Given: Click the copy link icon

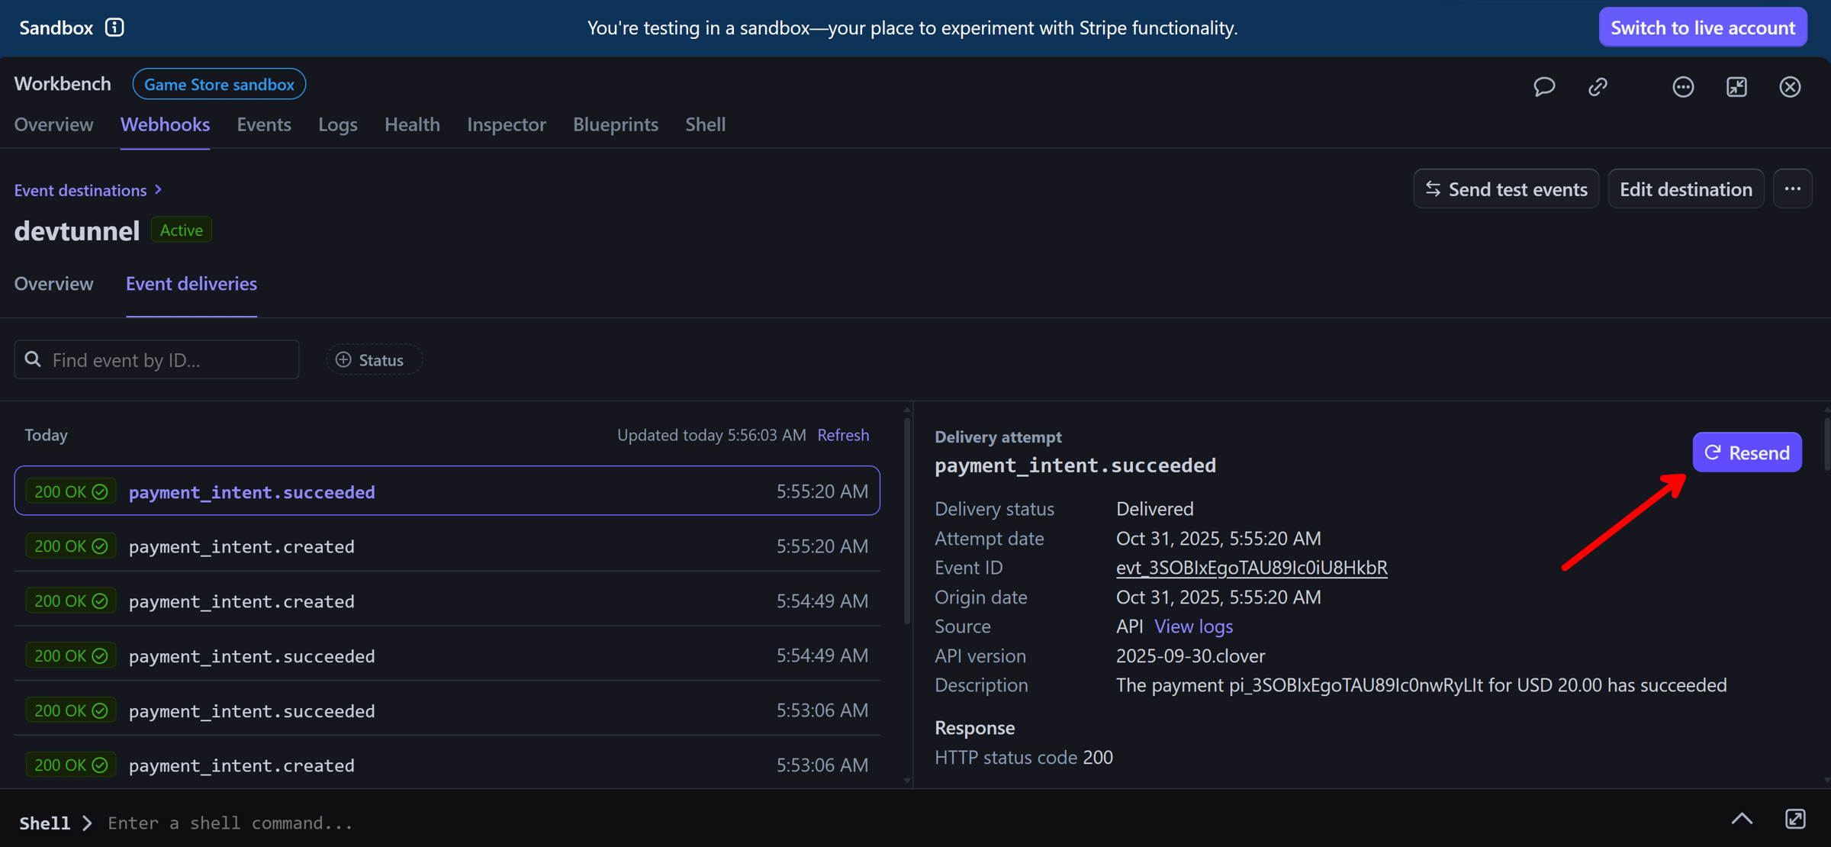Looking at the screenshot, I should tap(1598, 86).
